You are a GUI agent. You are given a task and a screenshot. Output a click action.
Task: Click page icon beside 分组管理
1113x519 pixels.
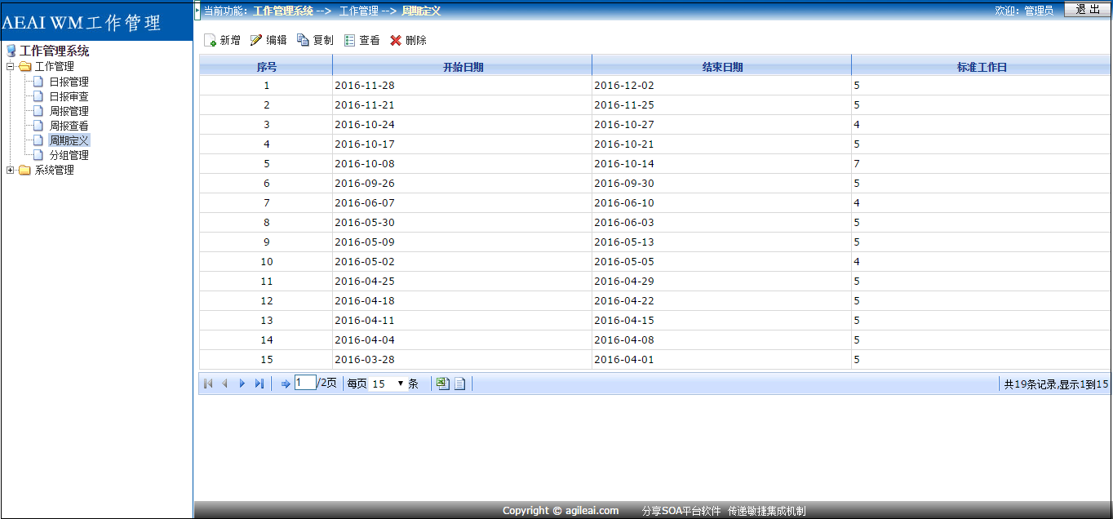(x=38, y=155)
